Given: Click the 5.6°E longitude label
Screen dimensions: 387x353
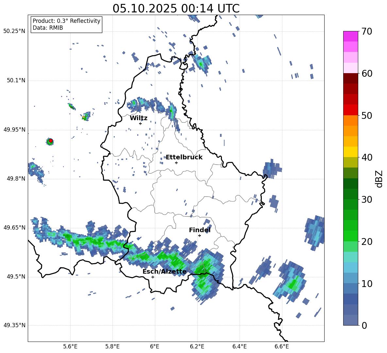Looking at the screenshot, I should (70, 346).
